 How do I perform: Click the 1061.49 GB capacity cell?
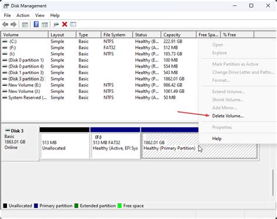[174, 91]
